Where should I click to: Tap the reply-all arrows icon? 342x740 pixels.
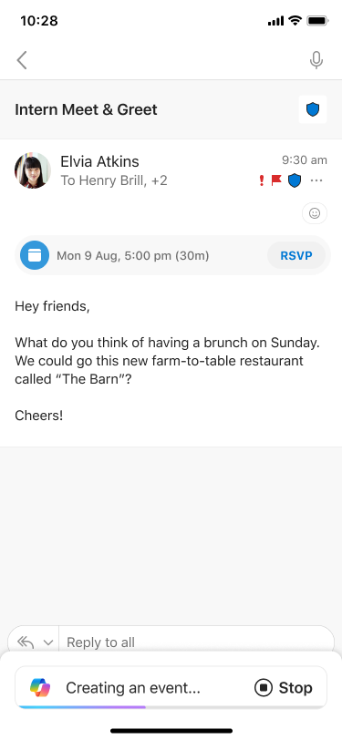26,642
